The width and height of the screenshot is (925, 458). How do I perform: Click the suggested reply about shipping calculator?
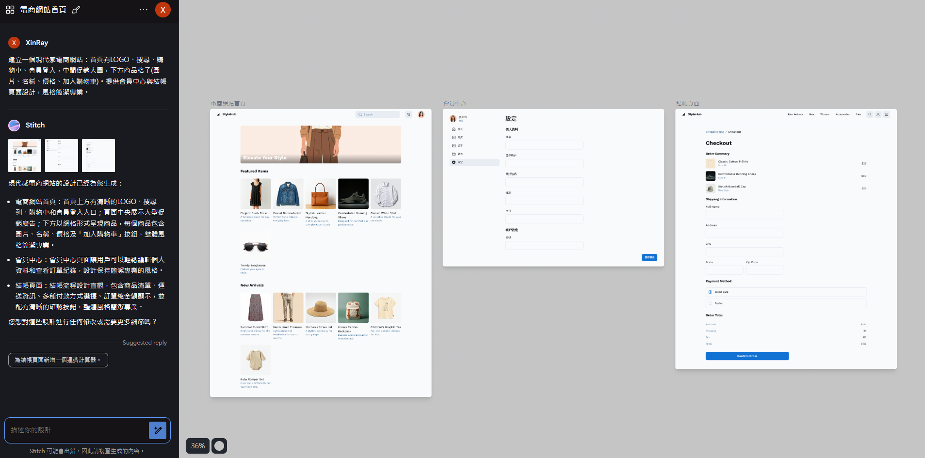click(58, 360)
